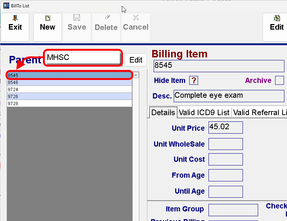
Task: Switch to the Details tab
Action: point(163,113)
